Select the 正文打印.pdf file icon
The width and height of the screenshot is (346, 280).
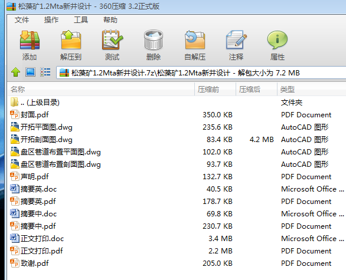click(x=15, y=251)
